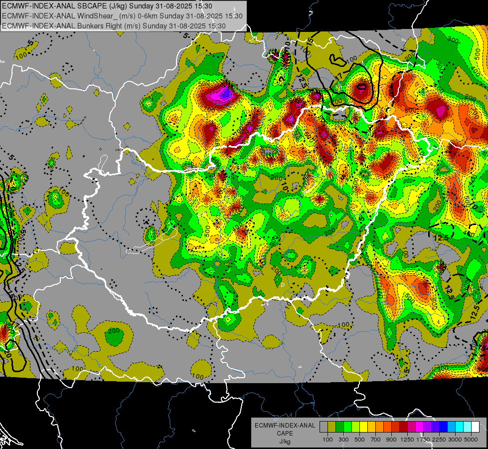Select the sky blue legend swatch
This screenshot has height=449, width=488.
click(x=451, y=427)
